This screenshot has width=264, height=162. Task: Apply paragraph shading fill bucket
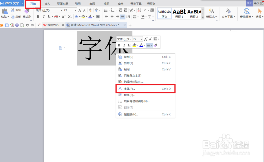[143, 17]
